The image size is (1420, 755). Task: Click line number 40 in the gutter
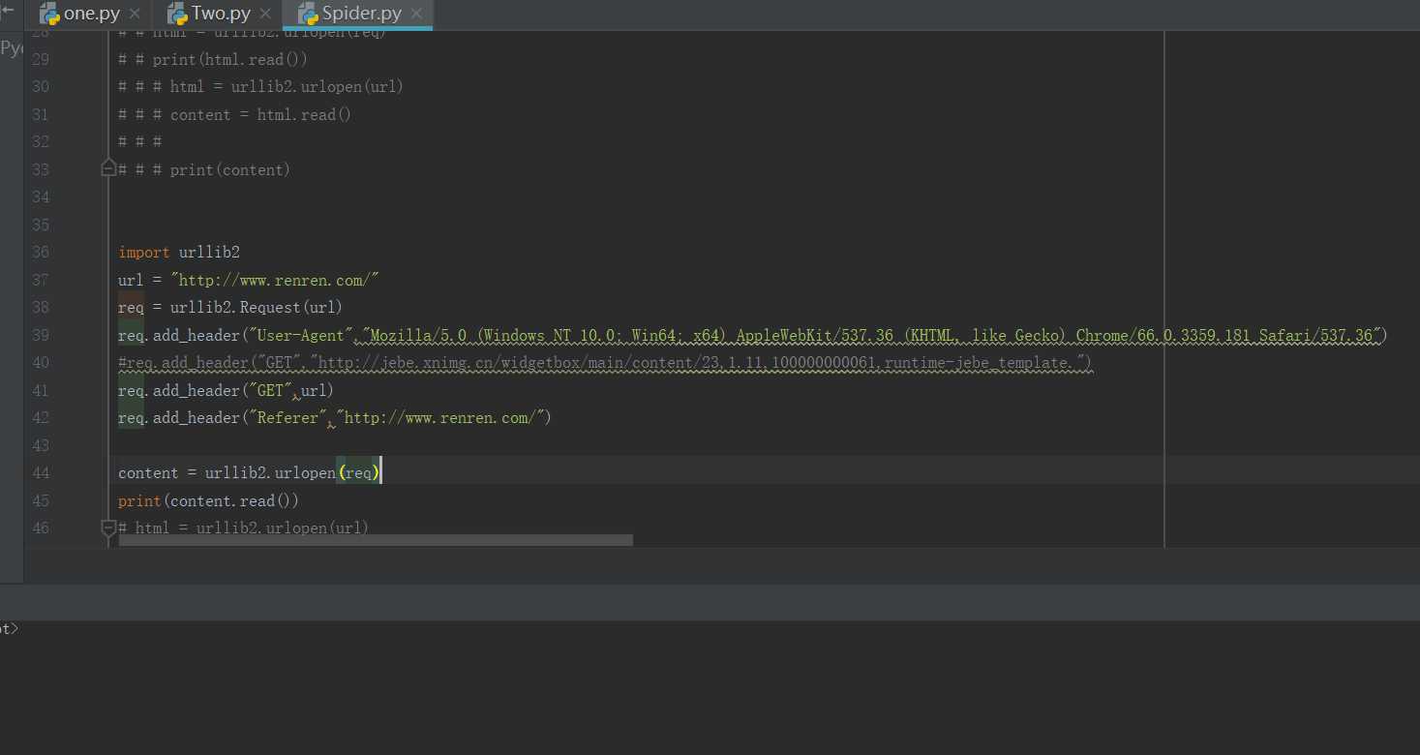pyautogui.click(x=40, y=363)
